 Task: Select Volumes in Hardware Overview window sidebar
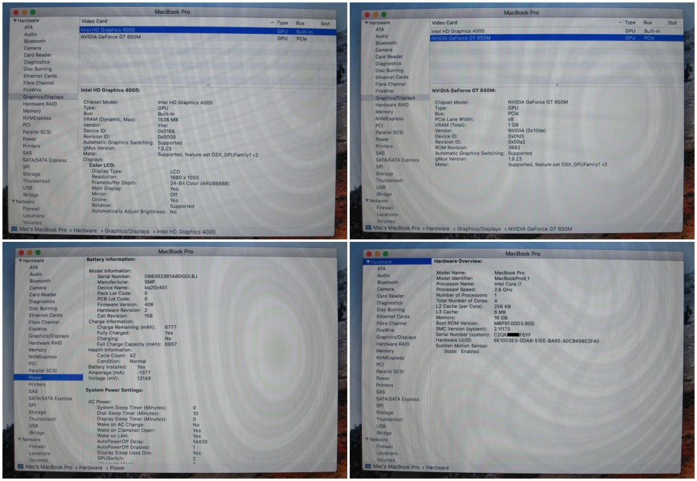click(386, 460)
